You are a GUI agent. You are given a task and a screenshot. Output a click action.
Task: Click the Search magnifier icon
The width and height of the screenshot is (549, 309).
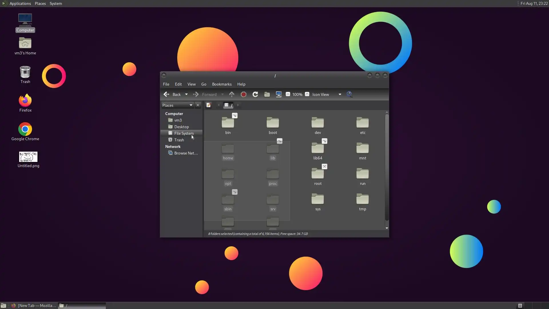pos(349,94)
